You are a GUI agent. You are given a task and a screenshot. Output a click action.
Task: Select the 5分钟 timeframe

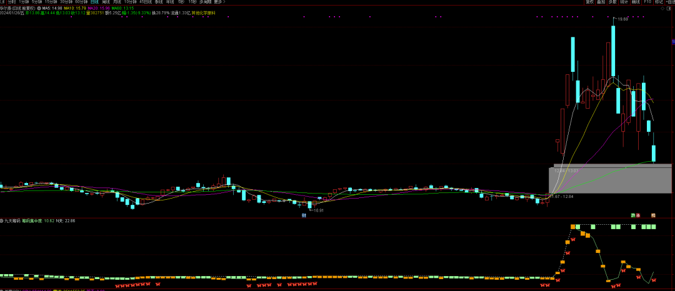coord(37,2)
